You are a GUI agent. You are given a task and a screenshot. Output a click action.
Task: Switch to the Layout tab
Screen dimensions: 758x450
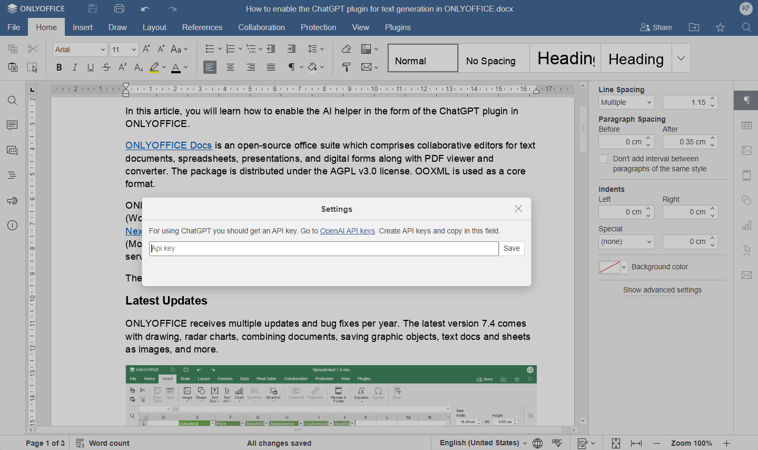pyautogui.click(x=154, y=27)
